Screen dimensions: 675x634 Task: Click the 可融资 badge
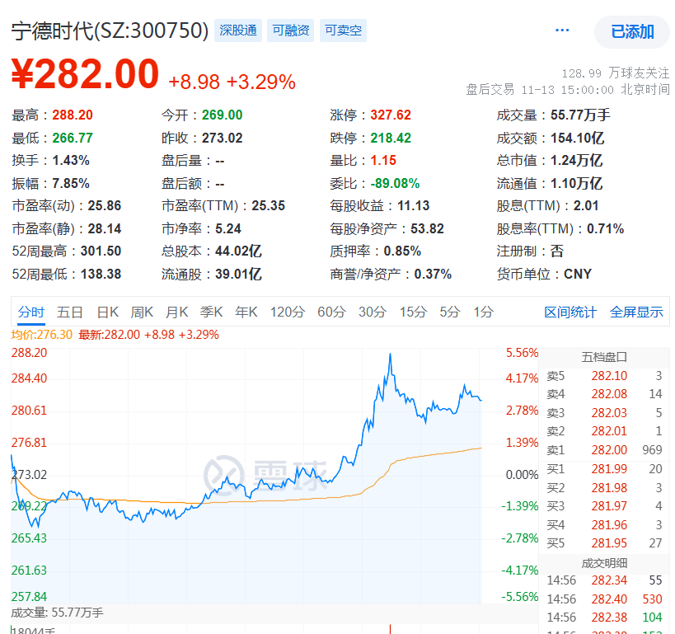coord(290,31)
